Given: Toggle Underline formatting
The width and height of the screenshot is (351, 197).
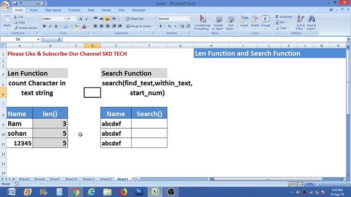Looking at the screenshot, I should pyautogui.click(x=56, y=26).
